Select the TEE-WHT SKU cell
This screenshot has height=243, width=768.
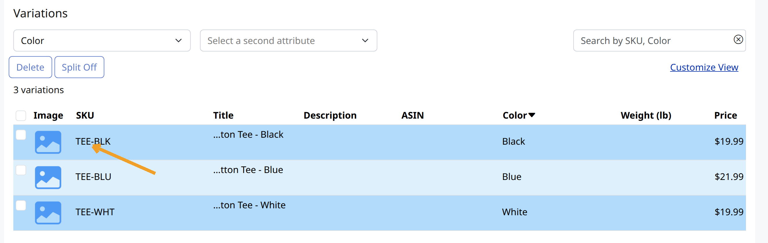(95, 212)
